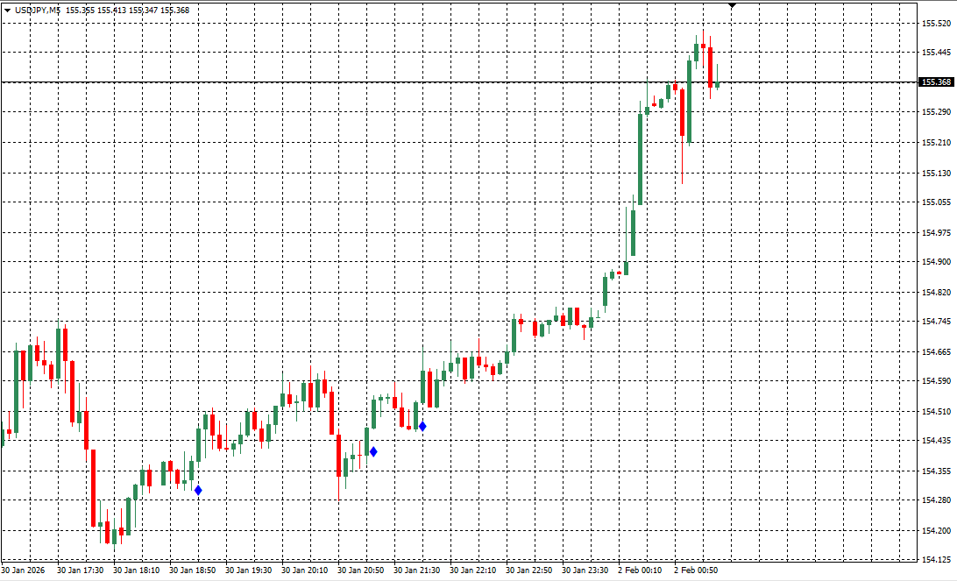Click the USDJPY,M5 symbol title text
The image size is (957, 581).
(38, 10)
